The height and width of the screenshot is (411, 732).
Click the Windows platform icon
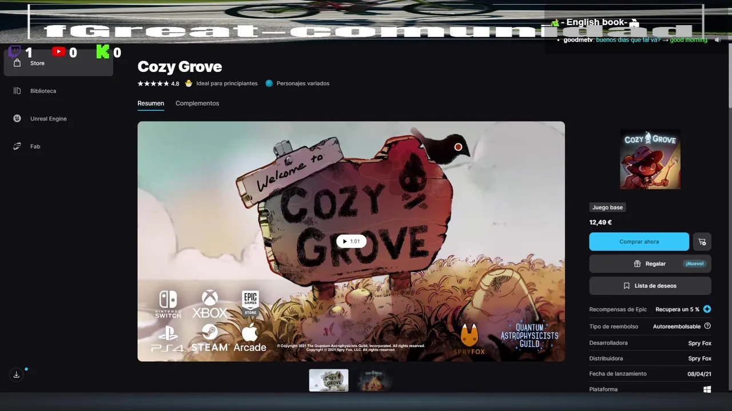coord(707,389)
